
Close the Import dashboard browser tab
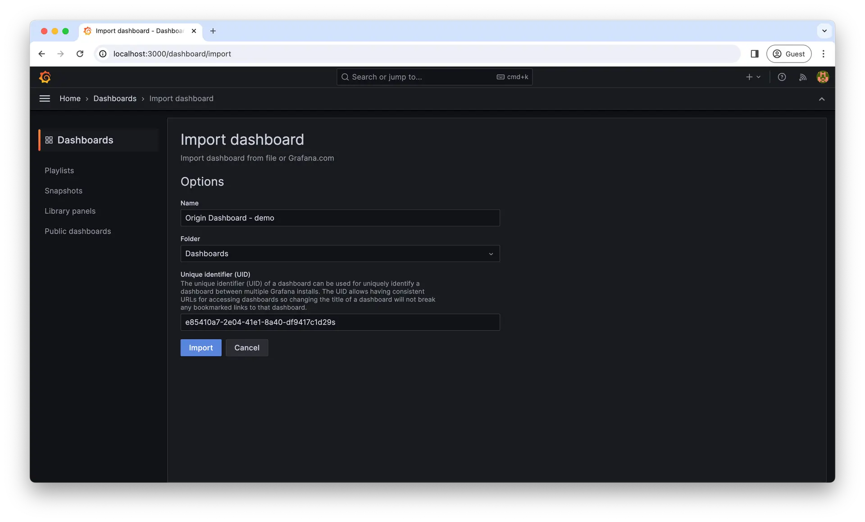pyautogui.click(x=194, y=31)
